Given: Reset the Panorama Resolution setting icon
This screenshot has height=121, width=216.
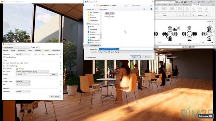Looking at the screenshot, I should pos(61,91).
